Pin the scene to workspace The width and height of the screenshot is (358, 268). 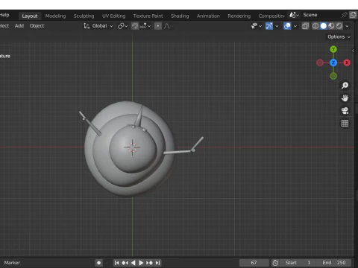(344, 15)
